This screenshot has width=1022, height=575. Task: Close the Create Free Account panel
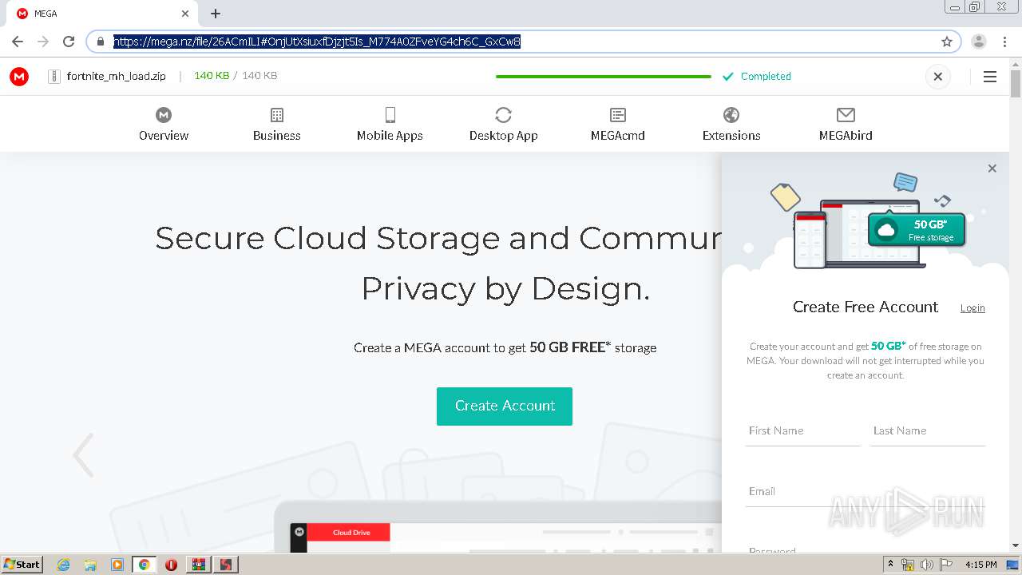992,169
